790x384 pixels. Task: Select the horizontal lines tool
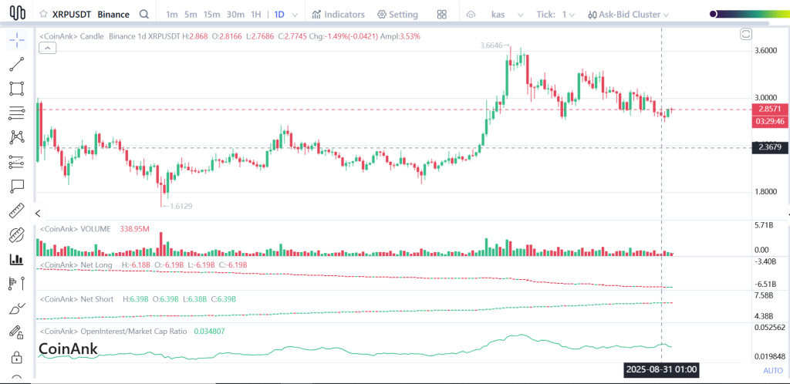[17, 113]
